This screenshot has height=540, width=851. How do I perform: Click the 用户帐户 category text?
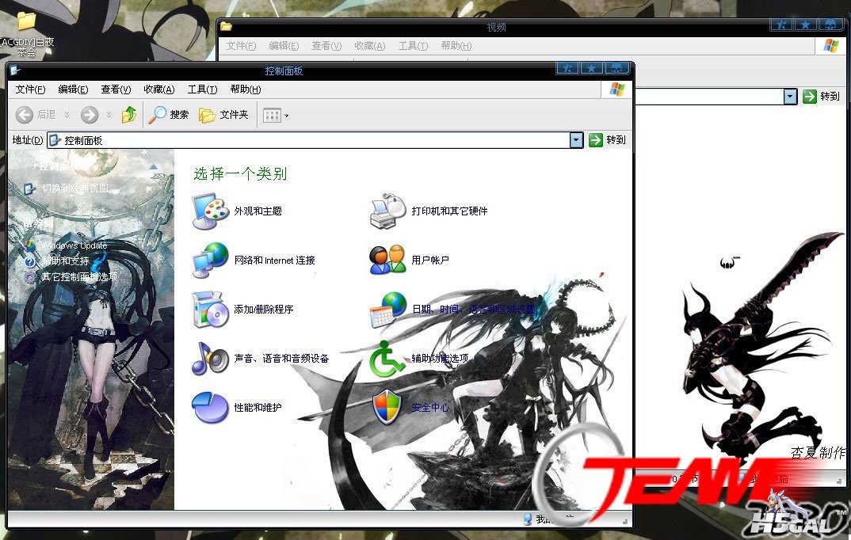click(430, 260)
